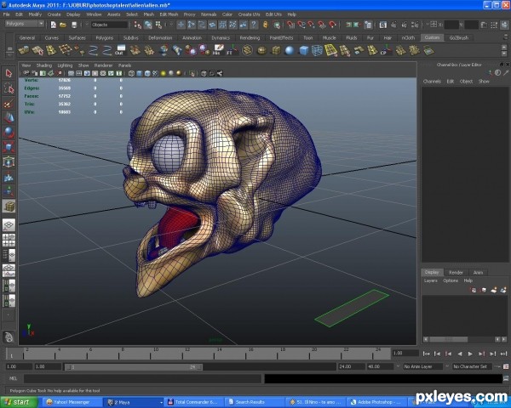Switch to the GoZBrush shelf tab

click(458, 37)
